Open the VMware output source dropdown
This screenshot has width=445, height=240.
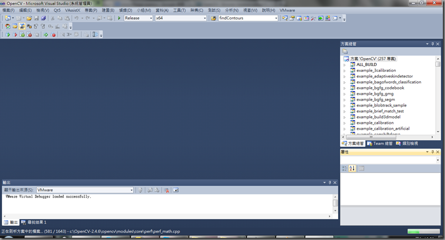[x=132, y=190]
